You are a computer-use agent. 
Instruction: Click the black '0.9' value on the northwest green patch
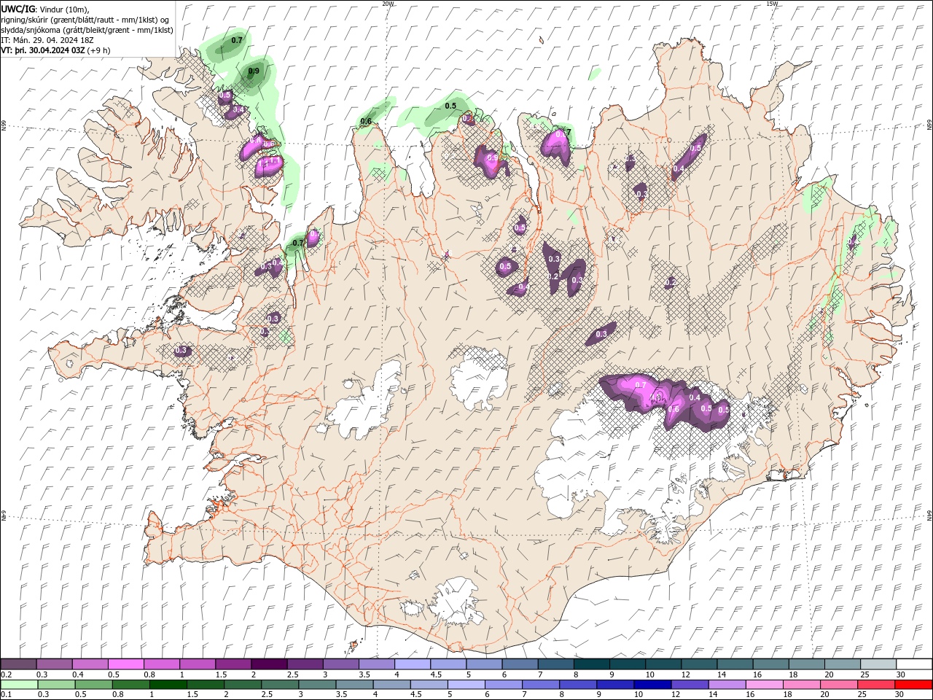point(254,71)
